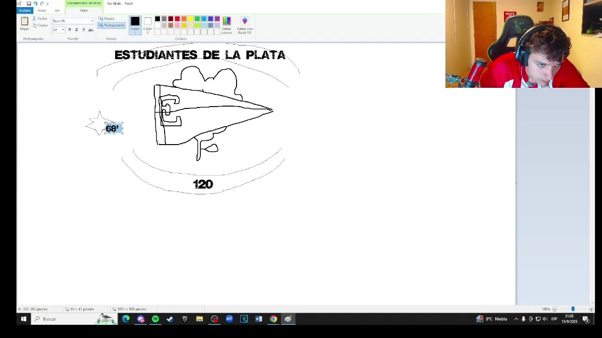This screenshot has height=338, width=602.
Task: Open Steam from the taskbar
Action: (170, 319)
